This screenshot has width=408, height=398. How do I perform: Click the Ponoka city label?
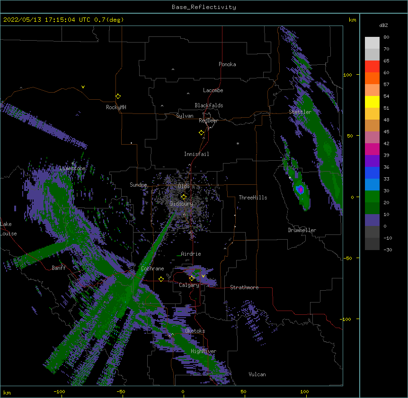pos(227,64)
